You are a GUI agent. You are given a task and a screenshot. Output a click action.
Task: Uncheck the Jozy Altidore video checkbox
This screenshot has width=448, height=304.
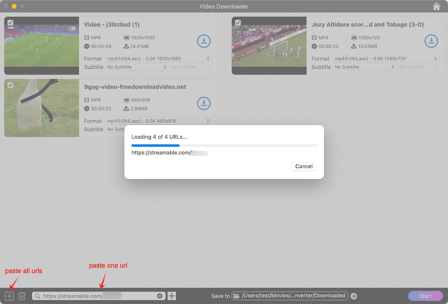(x=239, y=22)
